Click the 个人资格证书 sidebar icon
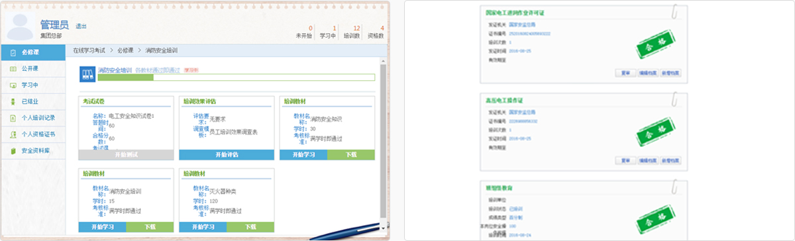795x241 pixels. tap(13, 134)
